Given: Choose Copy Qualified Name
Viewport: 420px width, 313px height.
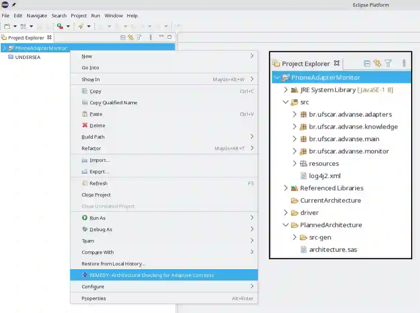Looking at the screenshot, I should tap(164, 102).
